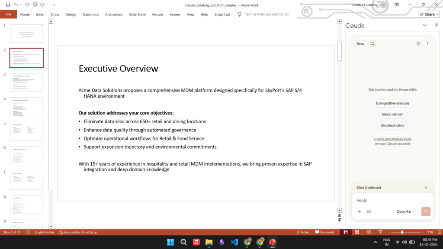This screenshot has width=443, height=249.
Task: Click the zoom slider in status bar
Action: point(402,232)
